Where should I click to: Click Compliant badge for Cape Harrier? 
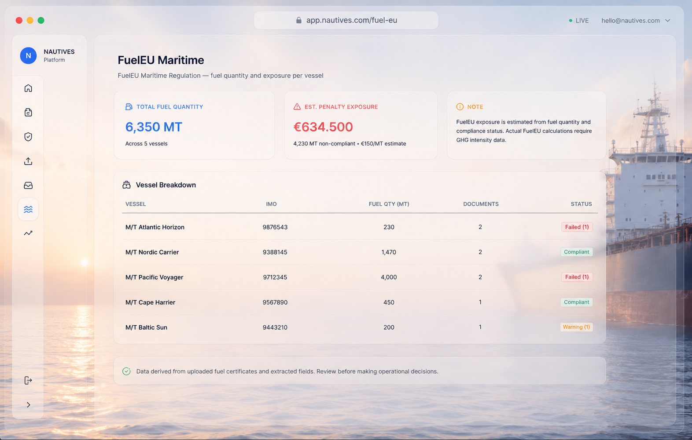[x=576, y=302]
